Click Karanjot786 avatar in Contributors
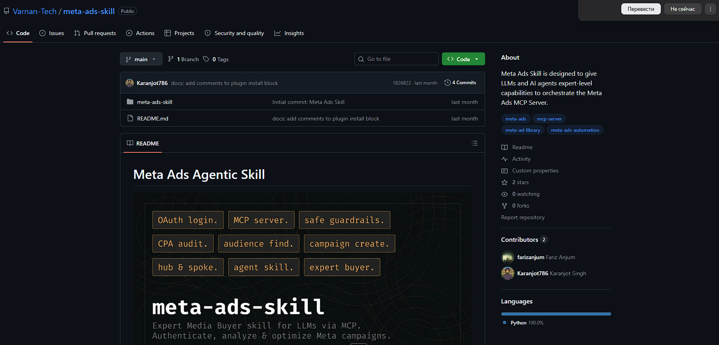 pyautogui.click(x=508, y=273)
